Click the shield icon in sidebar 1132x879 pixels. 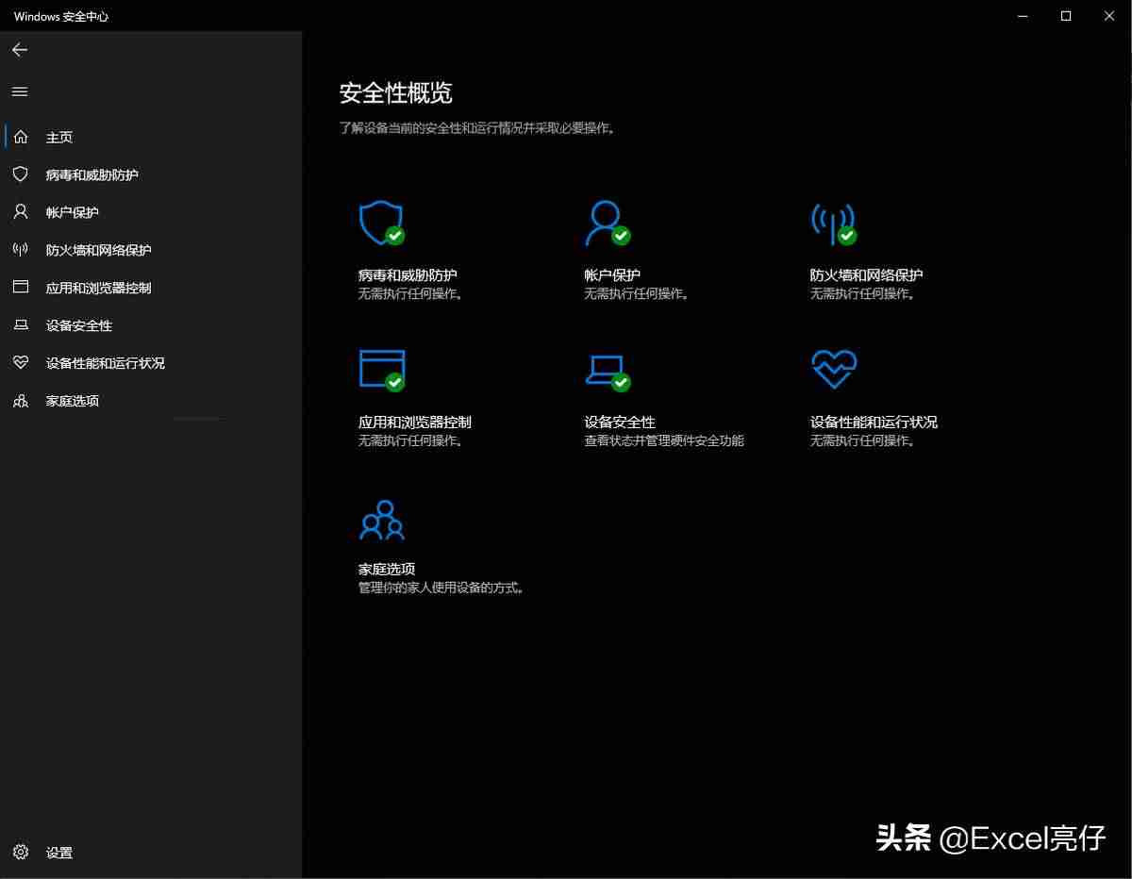[21, 174]
